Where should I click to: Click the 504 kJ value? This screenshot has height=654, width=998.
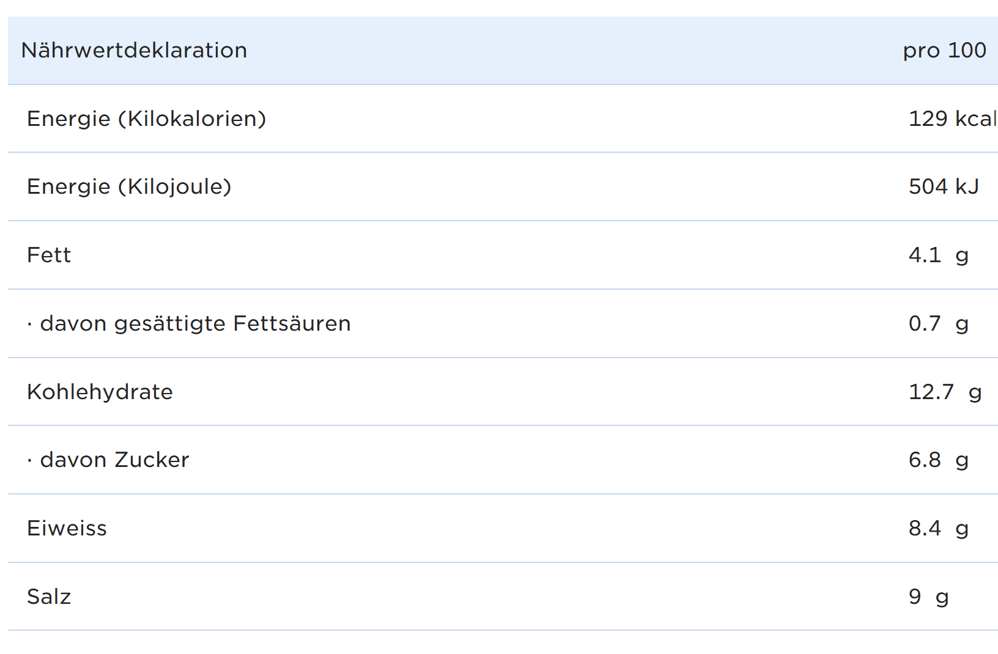tap(944, 186)
